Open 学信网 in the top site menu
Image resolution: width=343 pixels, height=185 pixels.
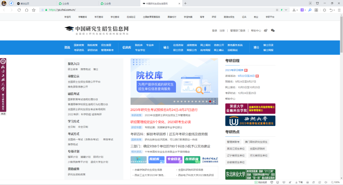67,17
